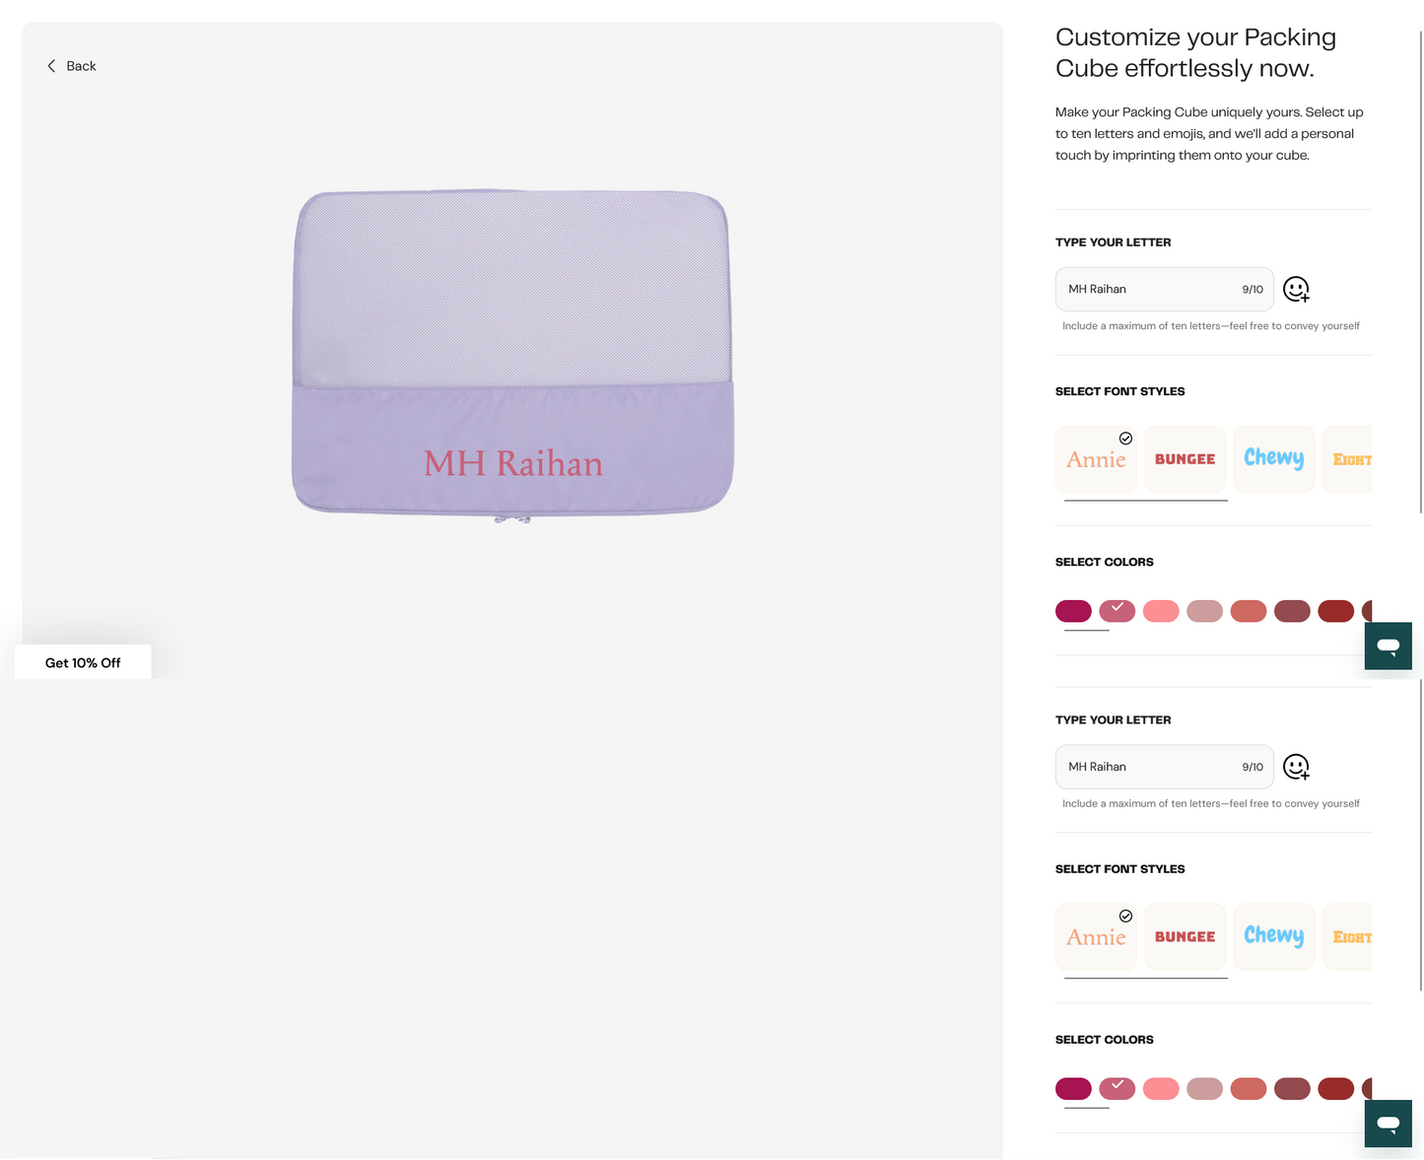The height and width of the screenshot is (1160, 1424).
Task: Open emoji picker beside upper letter field
Action: (1296, 289)
